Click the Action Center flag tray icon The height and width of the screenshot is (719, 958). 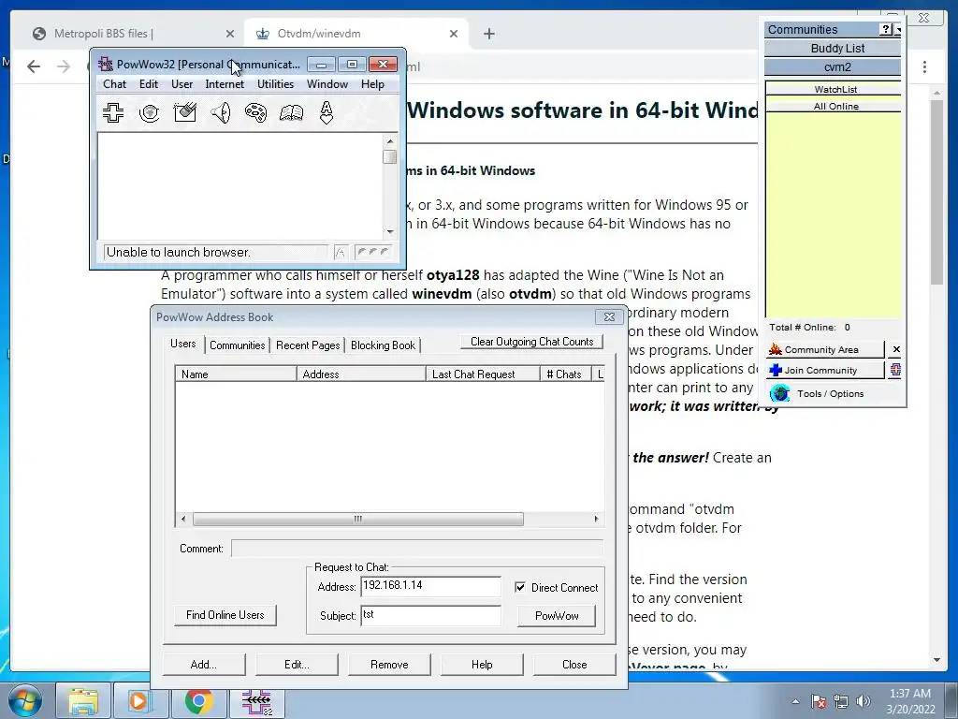pyautogui.click(x=818, y=701)
